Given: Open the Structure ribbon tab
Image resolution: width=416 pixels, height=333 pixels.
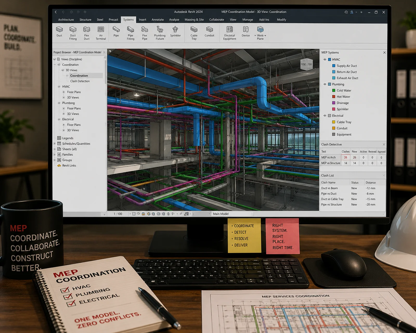Looking at the screenshot, I should pyautogui.click(x=85, y=20).
